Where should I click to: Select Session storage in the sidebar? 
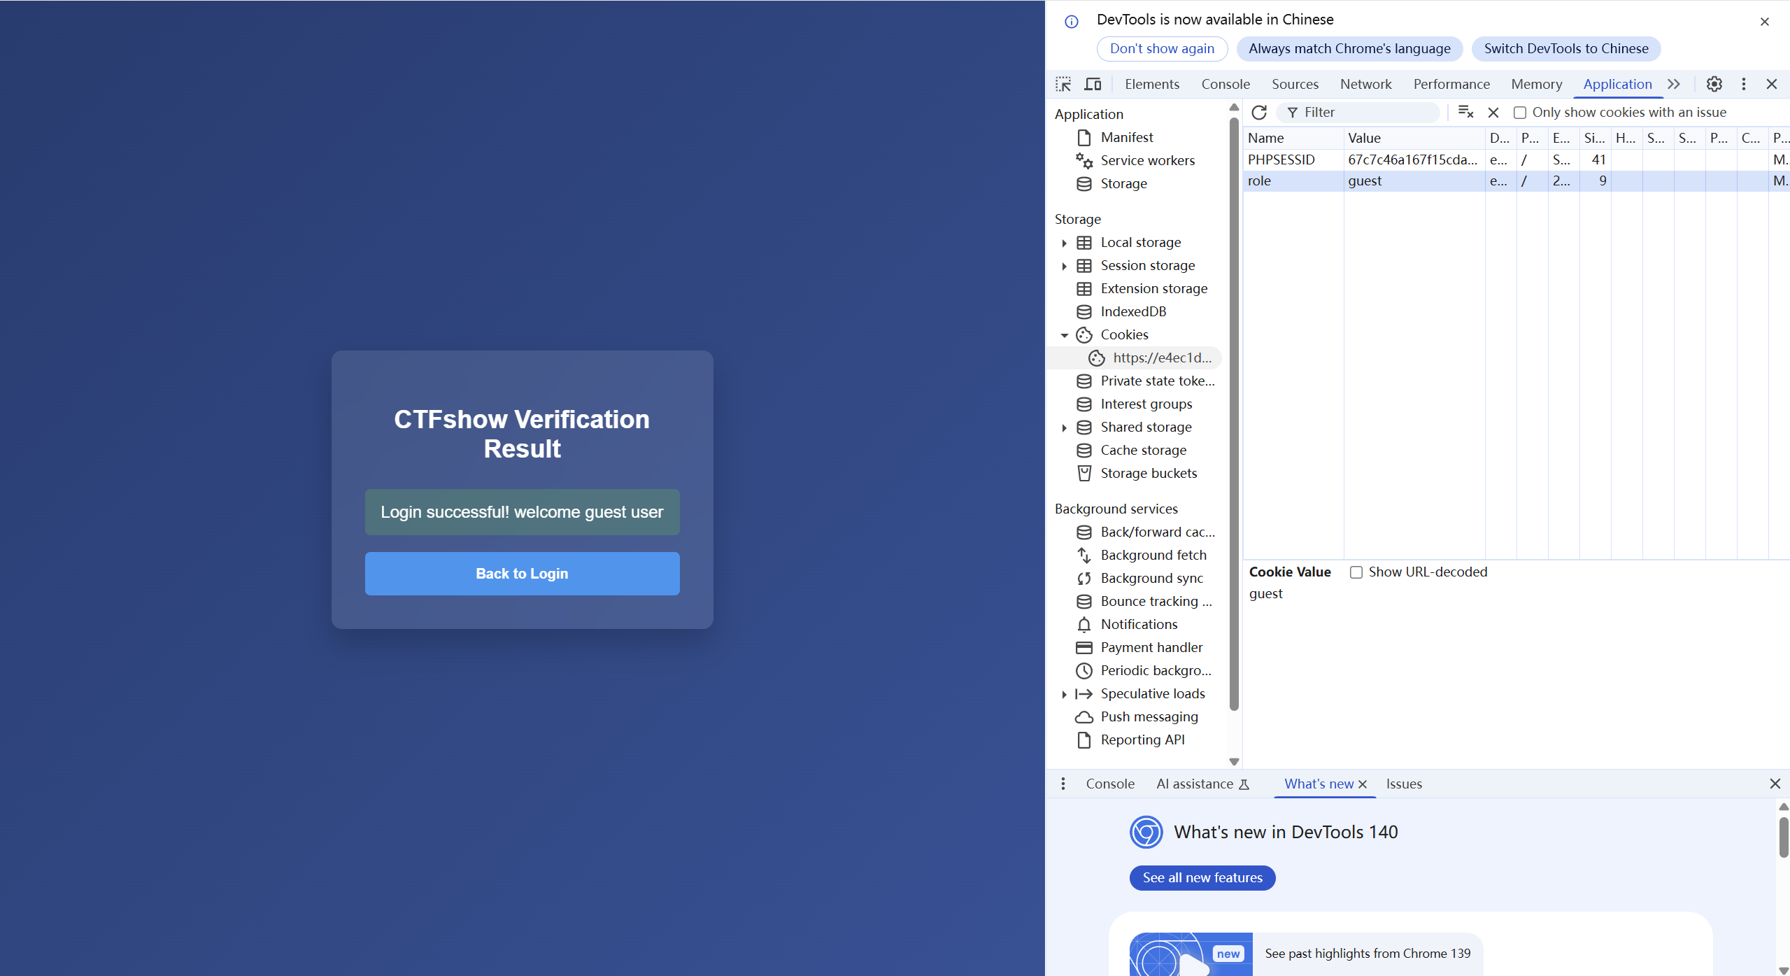pos(1147,266)
